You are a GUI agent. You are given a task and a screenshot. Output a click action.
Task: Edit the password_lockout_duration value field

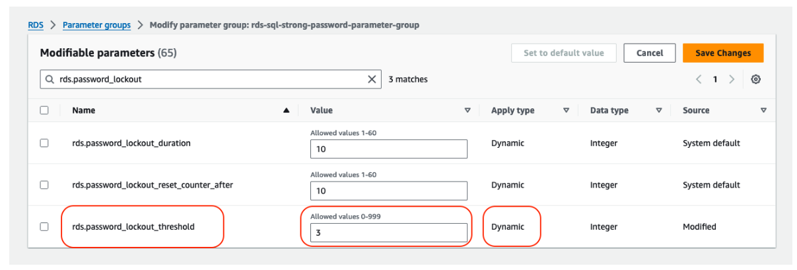click(x=388, y=149)
